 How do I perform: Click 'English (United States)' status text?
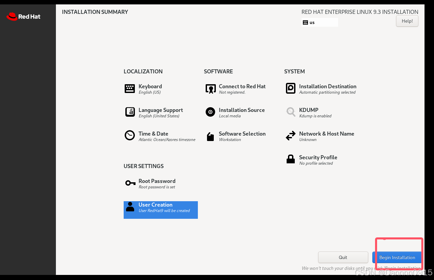(159, 116)
